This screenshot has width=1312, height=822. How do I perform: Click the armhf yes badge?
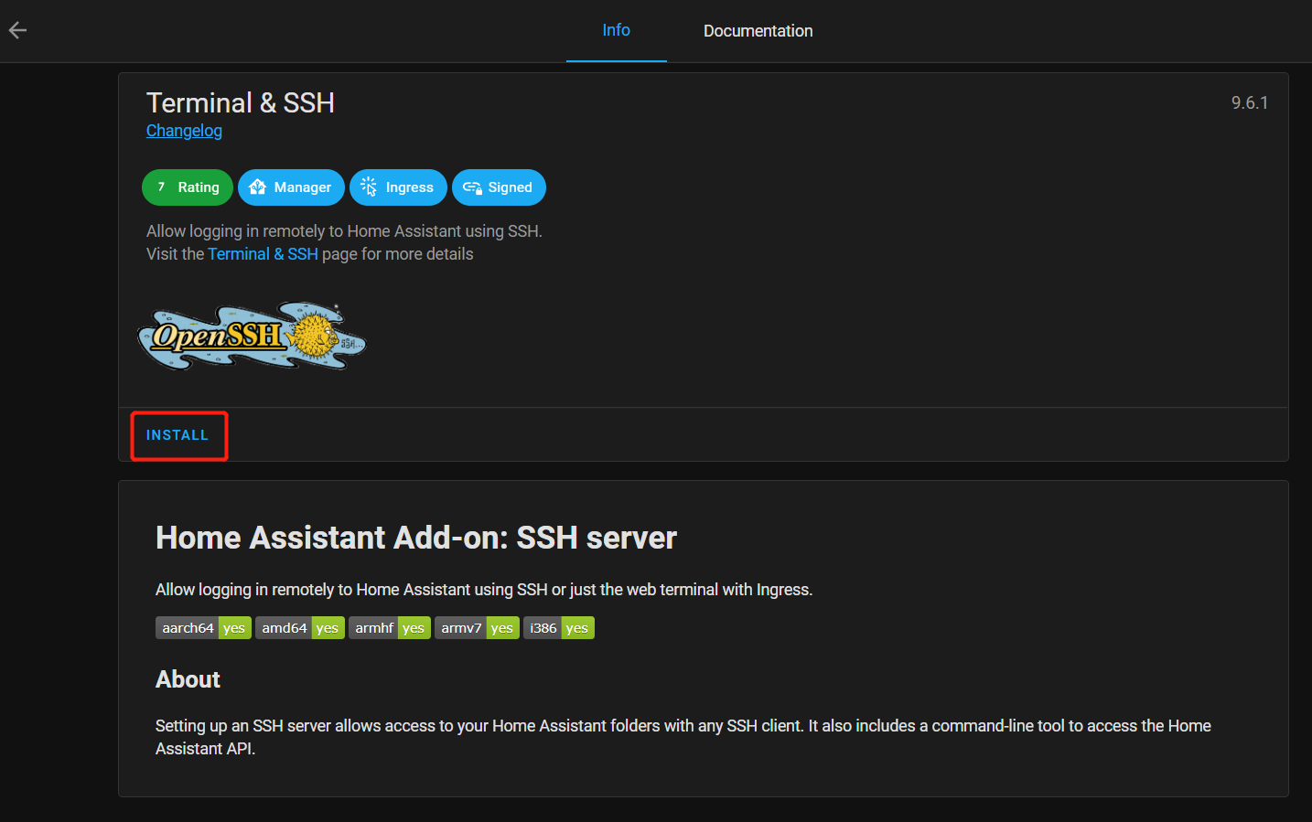point(390,628)
